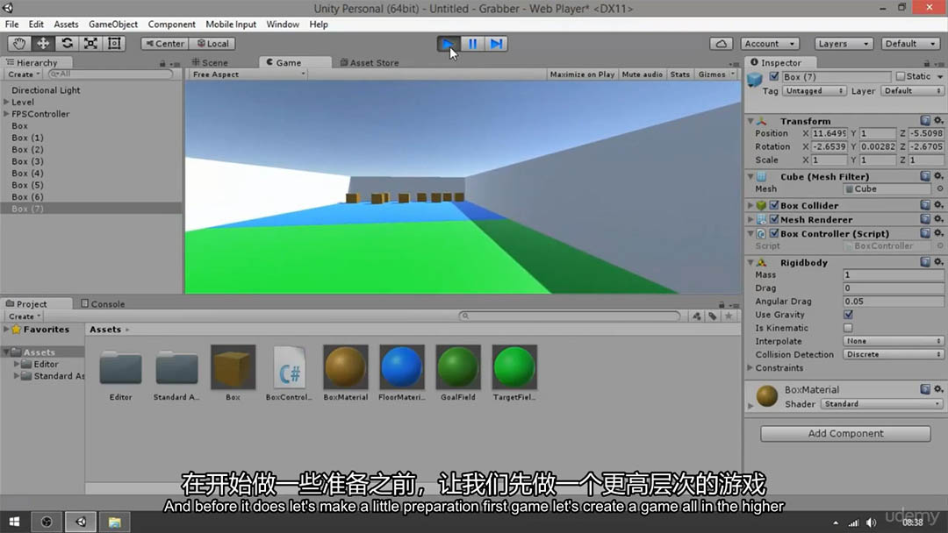Viewport: 948px width, 533px height.
Task: Select the Hand tool
Action: pyautogui.click(x=19, y=44)
